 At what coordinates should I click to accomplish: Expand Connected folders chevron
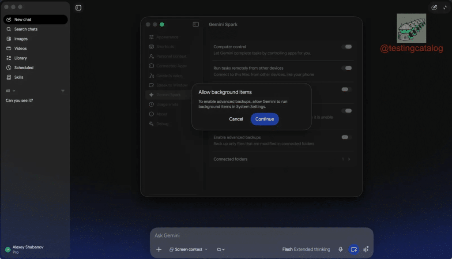pos(349,159)
